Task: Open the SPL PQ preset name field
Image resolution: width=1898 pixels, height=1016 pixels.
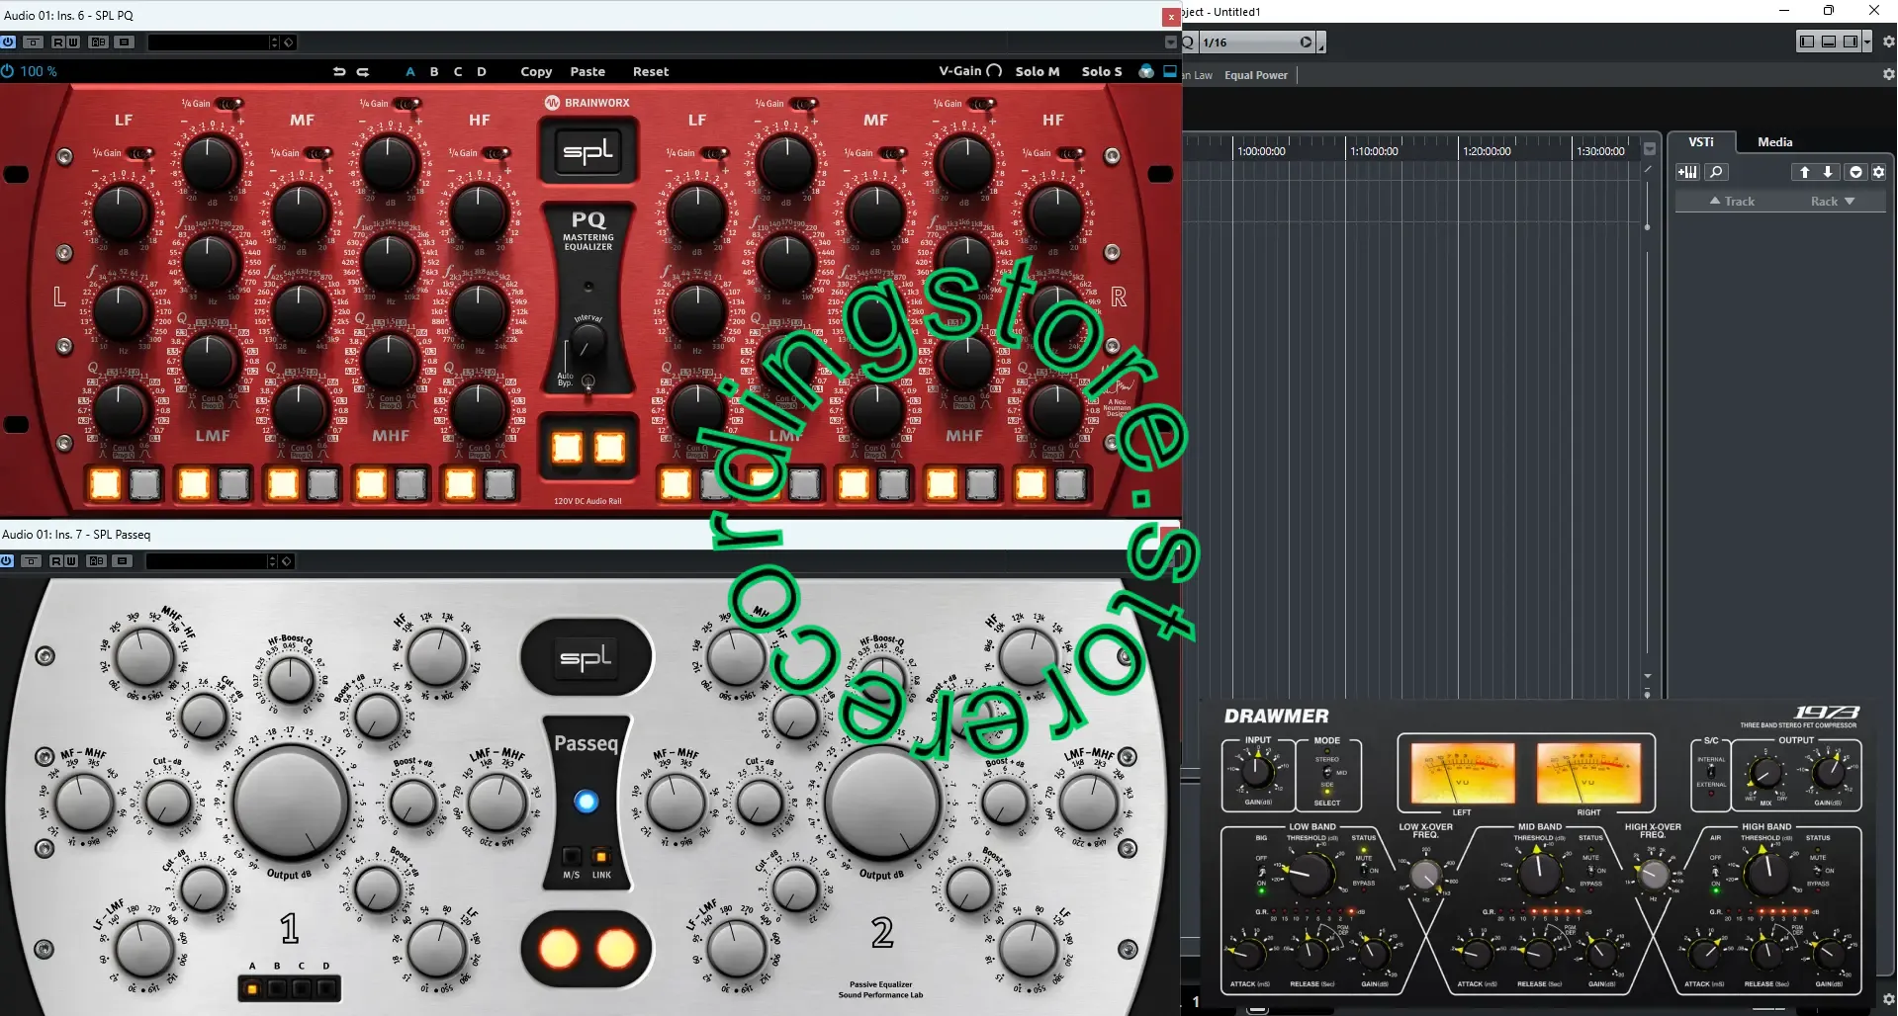Action: pos(208,42)
